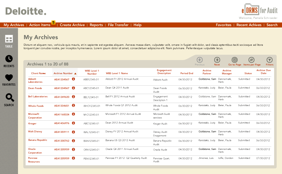This screenshot has width=282, height=174.
Task: Open Search in the top navigation bar
Action: [272, 25]
